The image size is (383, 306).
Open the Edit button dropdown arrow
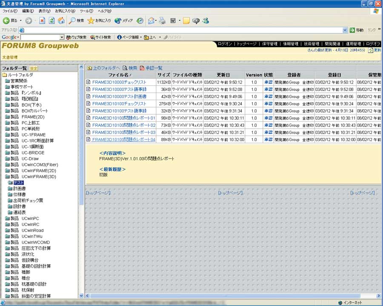[x=180, y=21]
